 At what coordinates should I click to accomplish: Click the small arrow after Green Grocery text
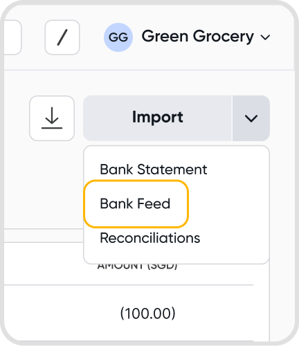pos(265,37)
